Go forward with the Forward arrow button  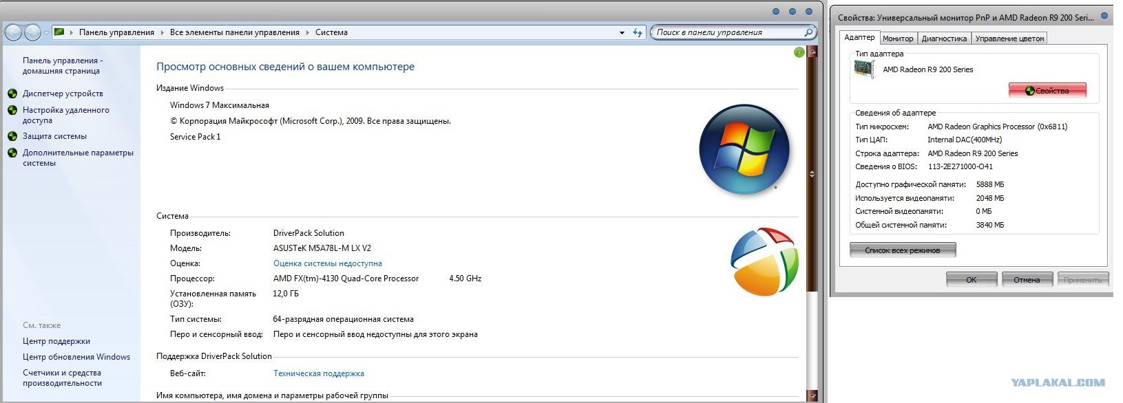pyautogui.click(x=32, y=32)
